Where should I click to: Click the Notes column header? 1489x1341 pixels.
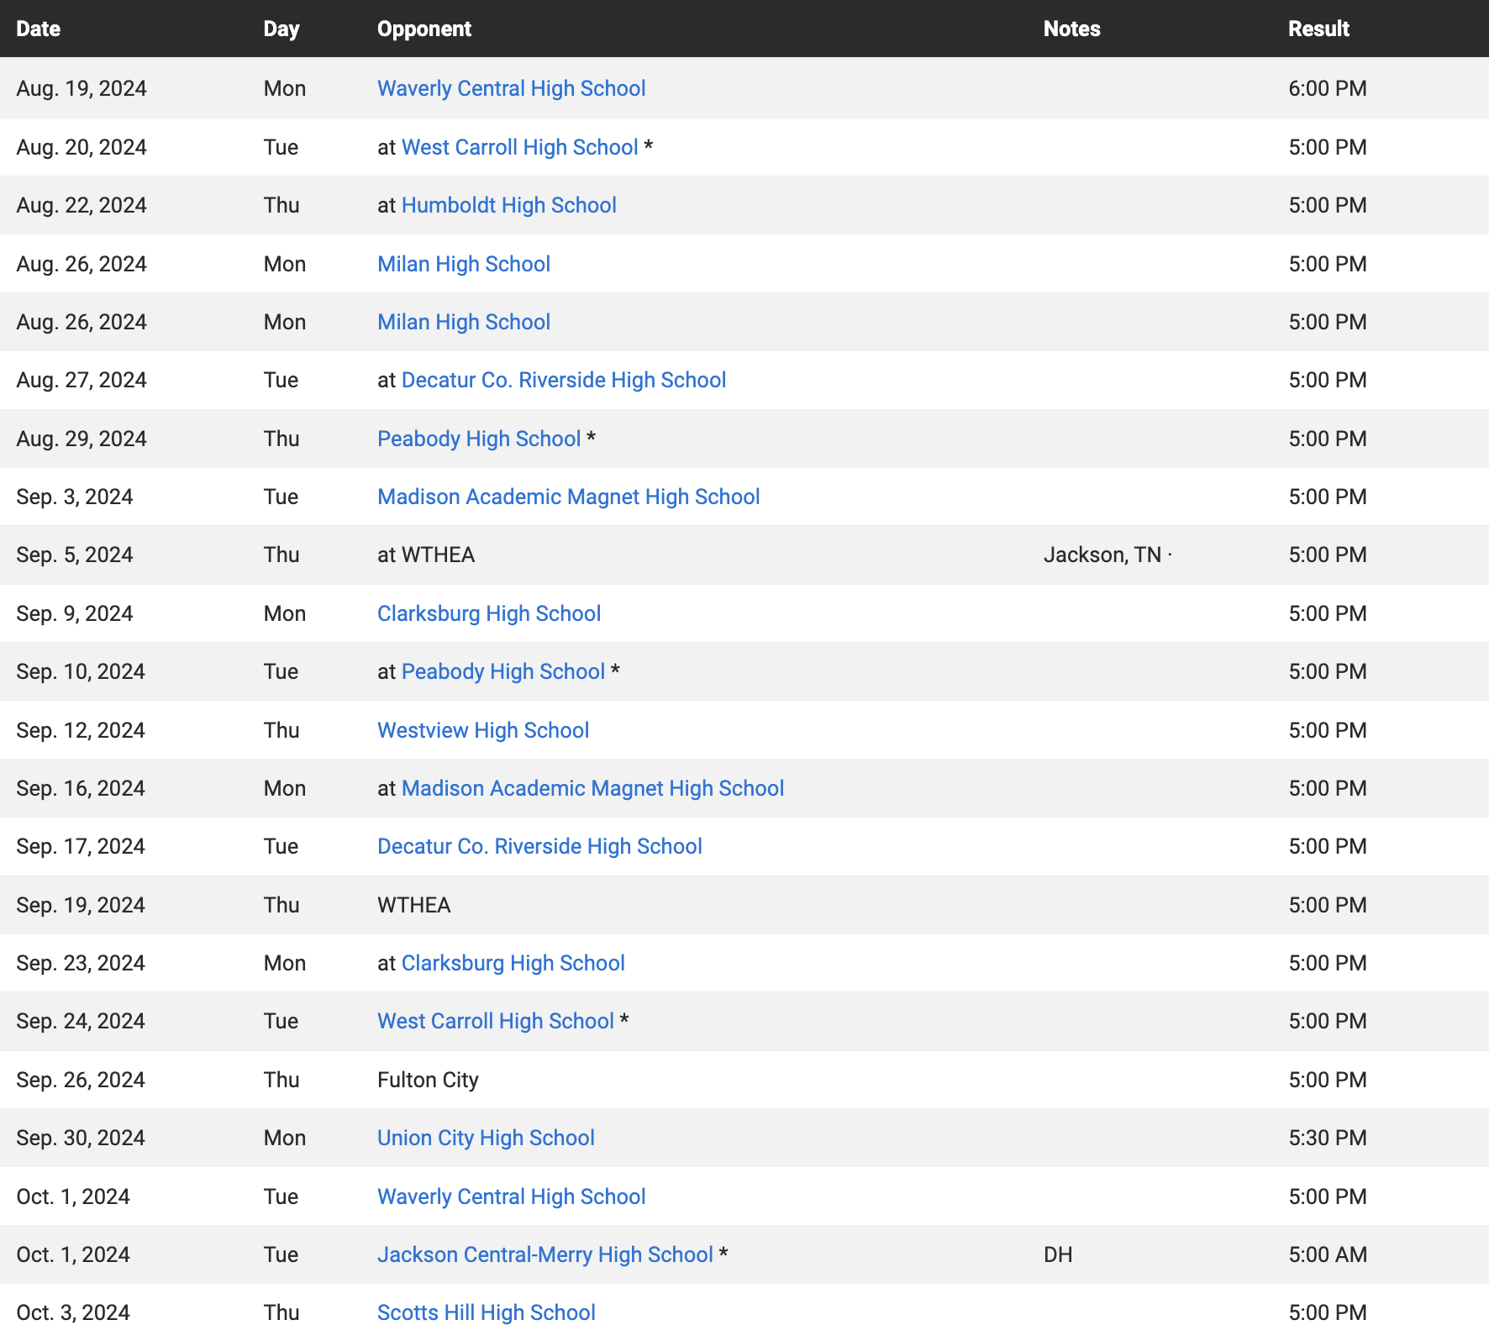[1071, 29]
